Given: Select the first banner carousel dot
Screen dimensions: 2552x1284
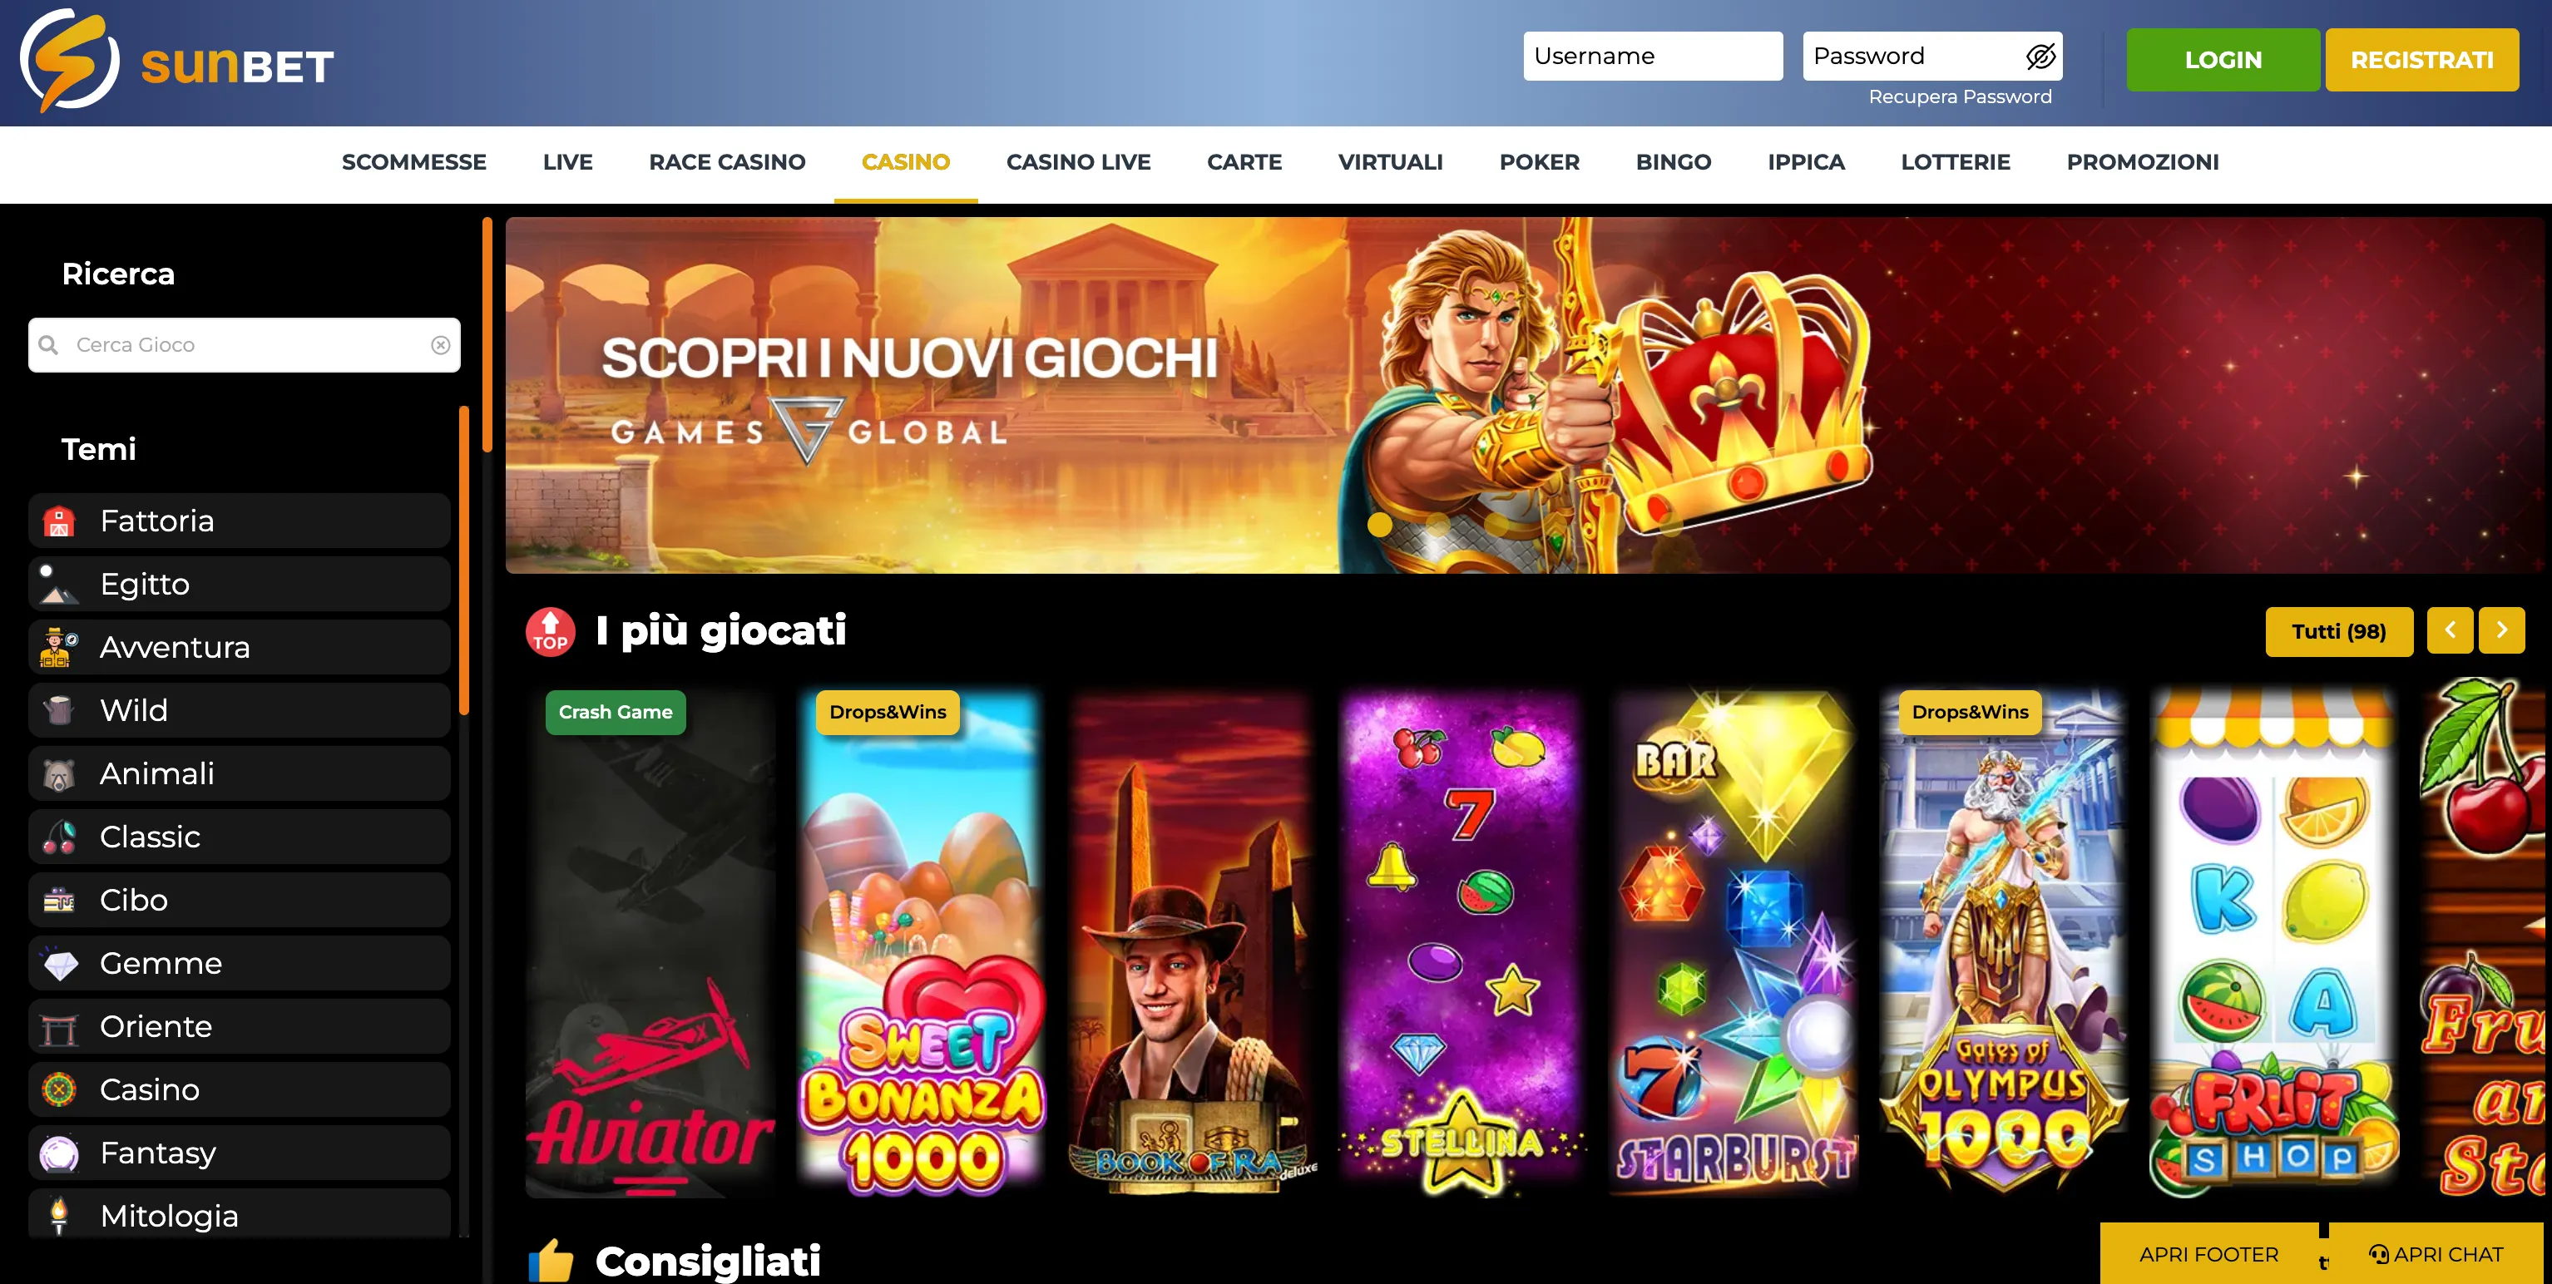Looking at the screenshot, I should 1379,525.
